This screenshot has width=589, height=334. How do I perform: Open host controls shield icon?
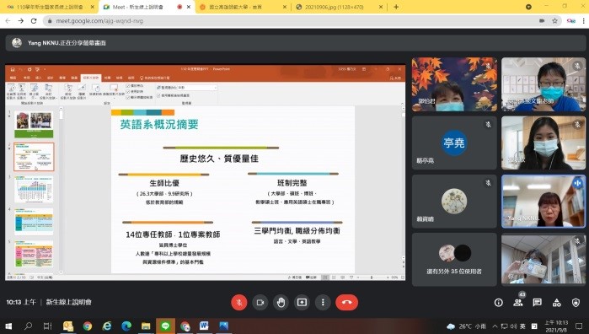[576, 303]
